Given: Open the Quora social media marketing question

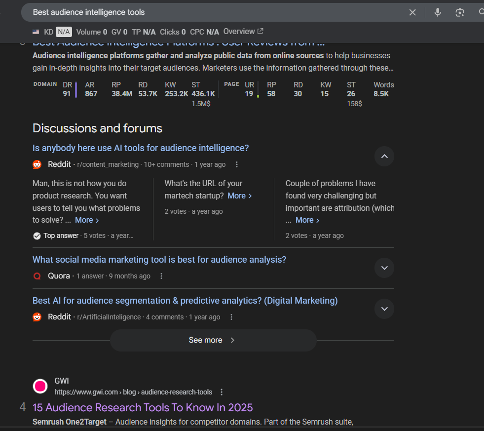Looking at the screenshot, I should click(159, 260).
